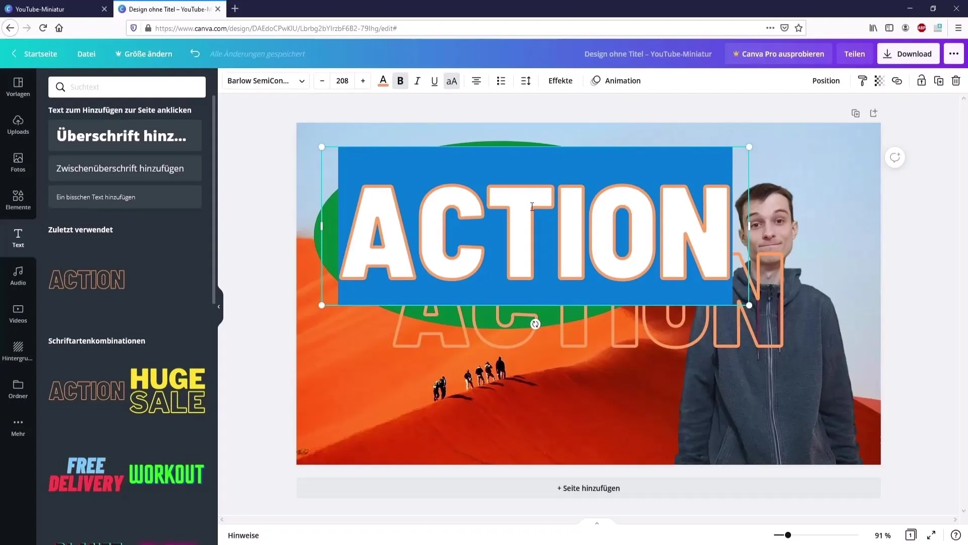Click + Seite hinzufügen
Screen dimensions: 968x545
[588, 488]
